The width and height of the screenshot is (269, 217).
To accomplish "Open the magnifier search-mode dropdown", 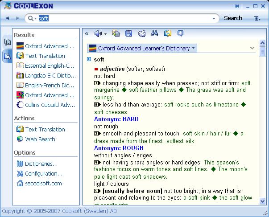I will click(32, 18).
